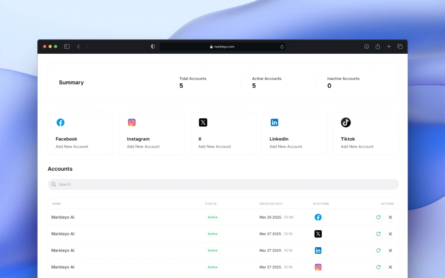
Task: Click the search magnifier icon
Action: [54, 184]
